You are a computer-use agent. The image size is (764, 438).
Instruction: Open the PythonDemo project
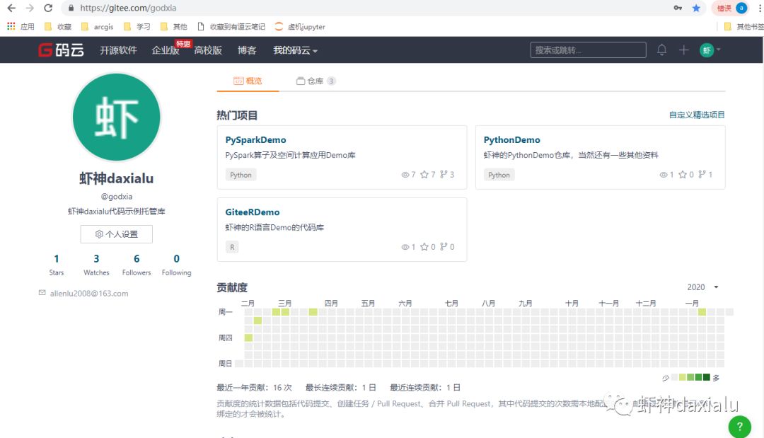coord(511,140)
